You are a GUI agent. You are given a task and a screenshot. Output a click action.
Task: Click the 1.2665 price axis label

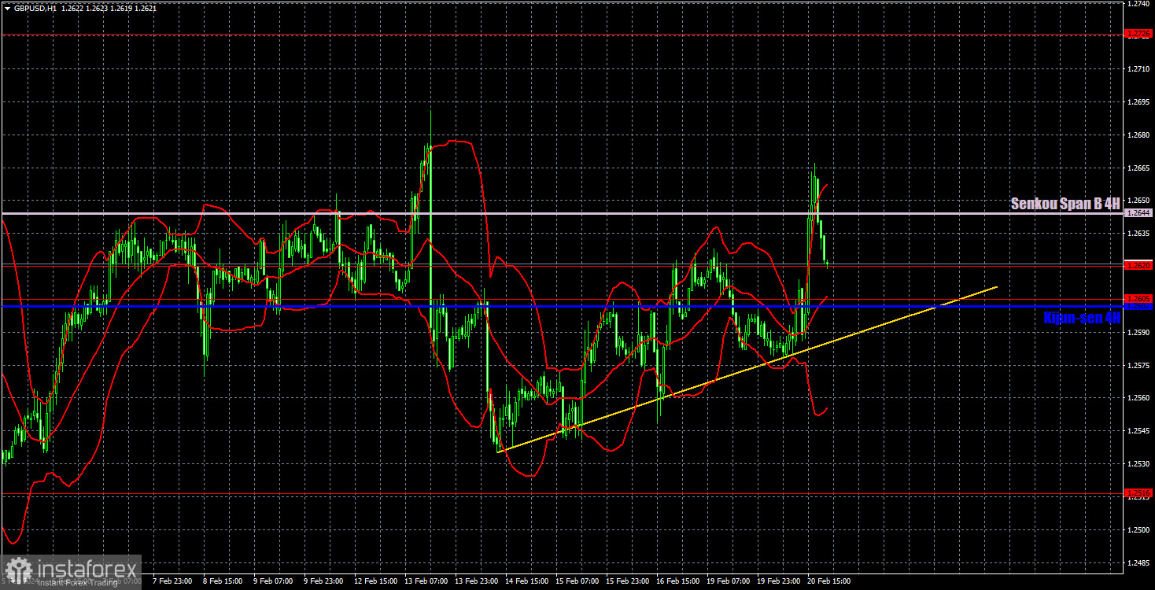click(x=1139, y=168)
